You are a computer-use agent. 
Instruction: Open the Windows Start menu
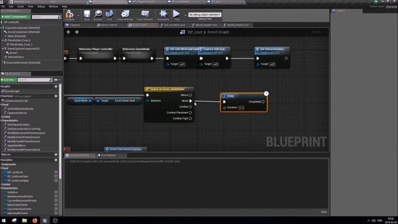(x=4, y=220)
